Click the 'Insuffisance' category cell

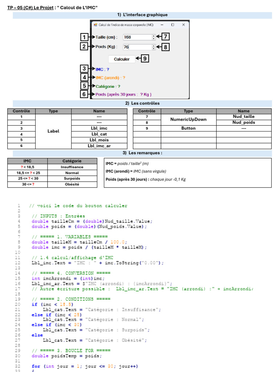pos(72,167)
